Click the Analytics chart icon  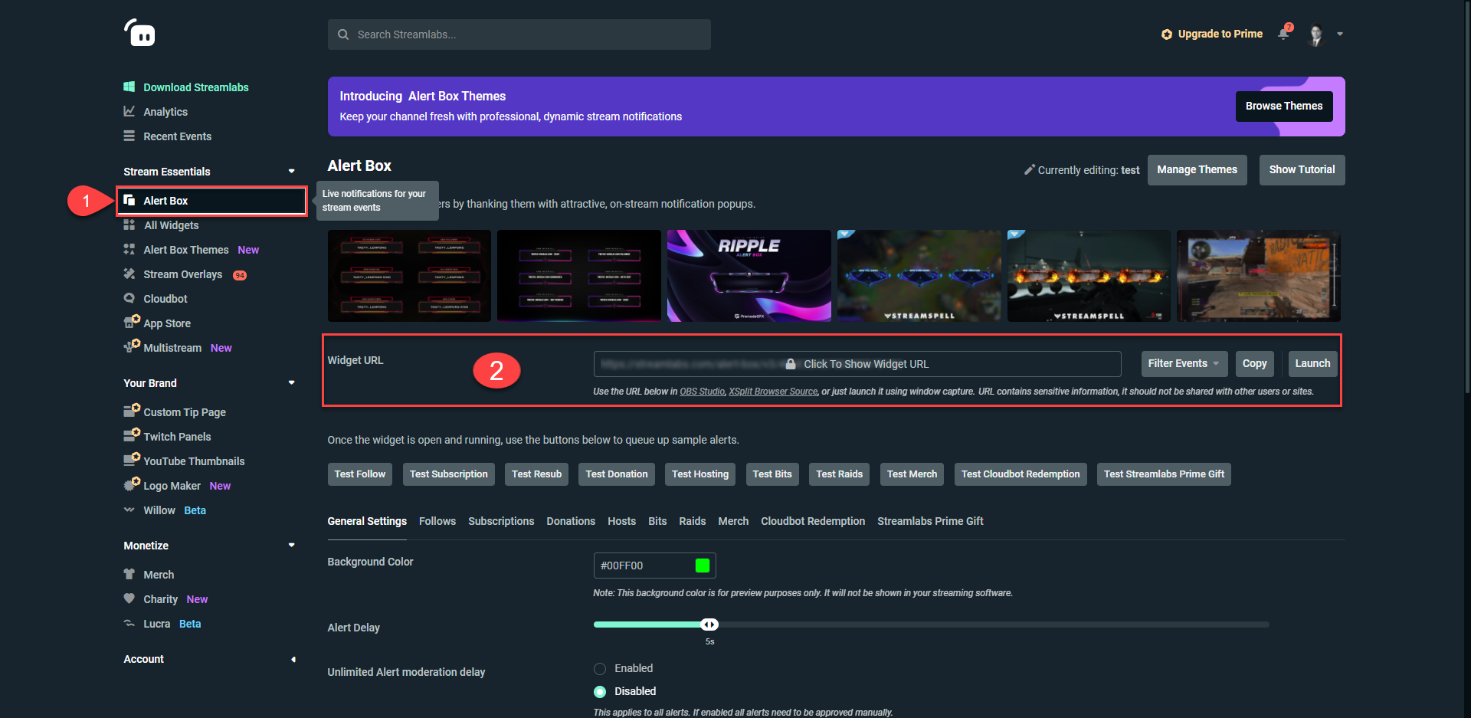point(129,111)
